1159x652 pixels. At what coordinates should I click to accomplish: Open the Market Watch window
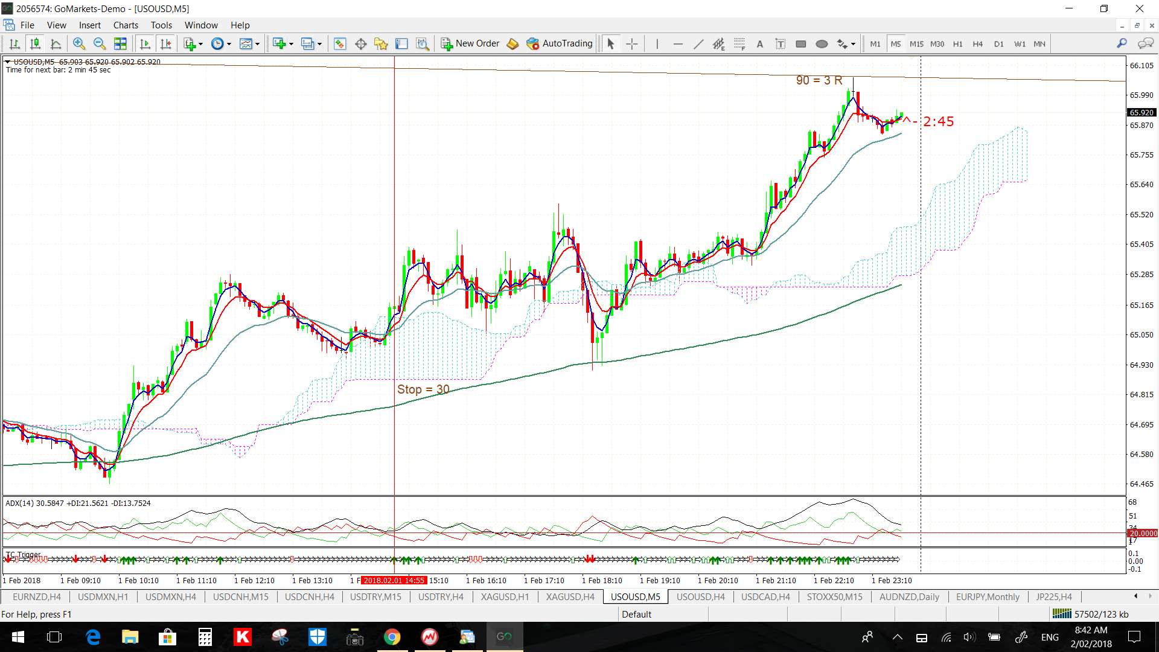point(340,43)
